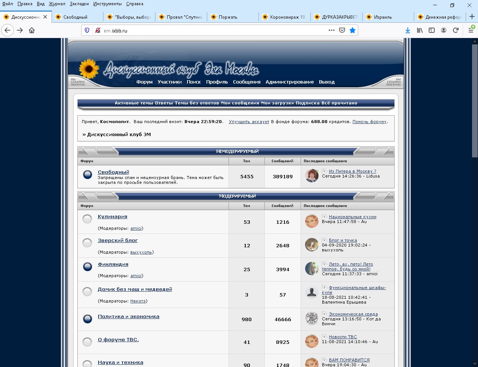This screenshot has width=478, height=367.
Task: Click the О форуме ТВС status icon
Action: coord(87,342)
